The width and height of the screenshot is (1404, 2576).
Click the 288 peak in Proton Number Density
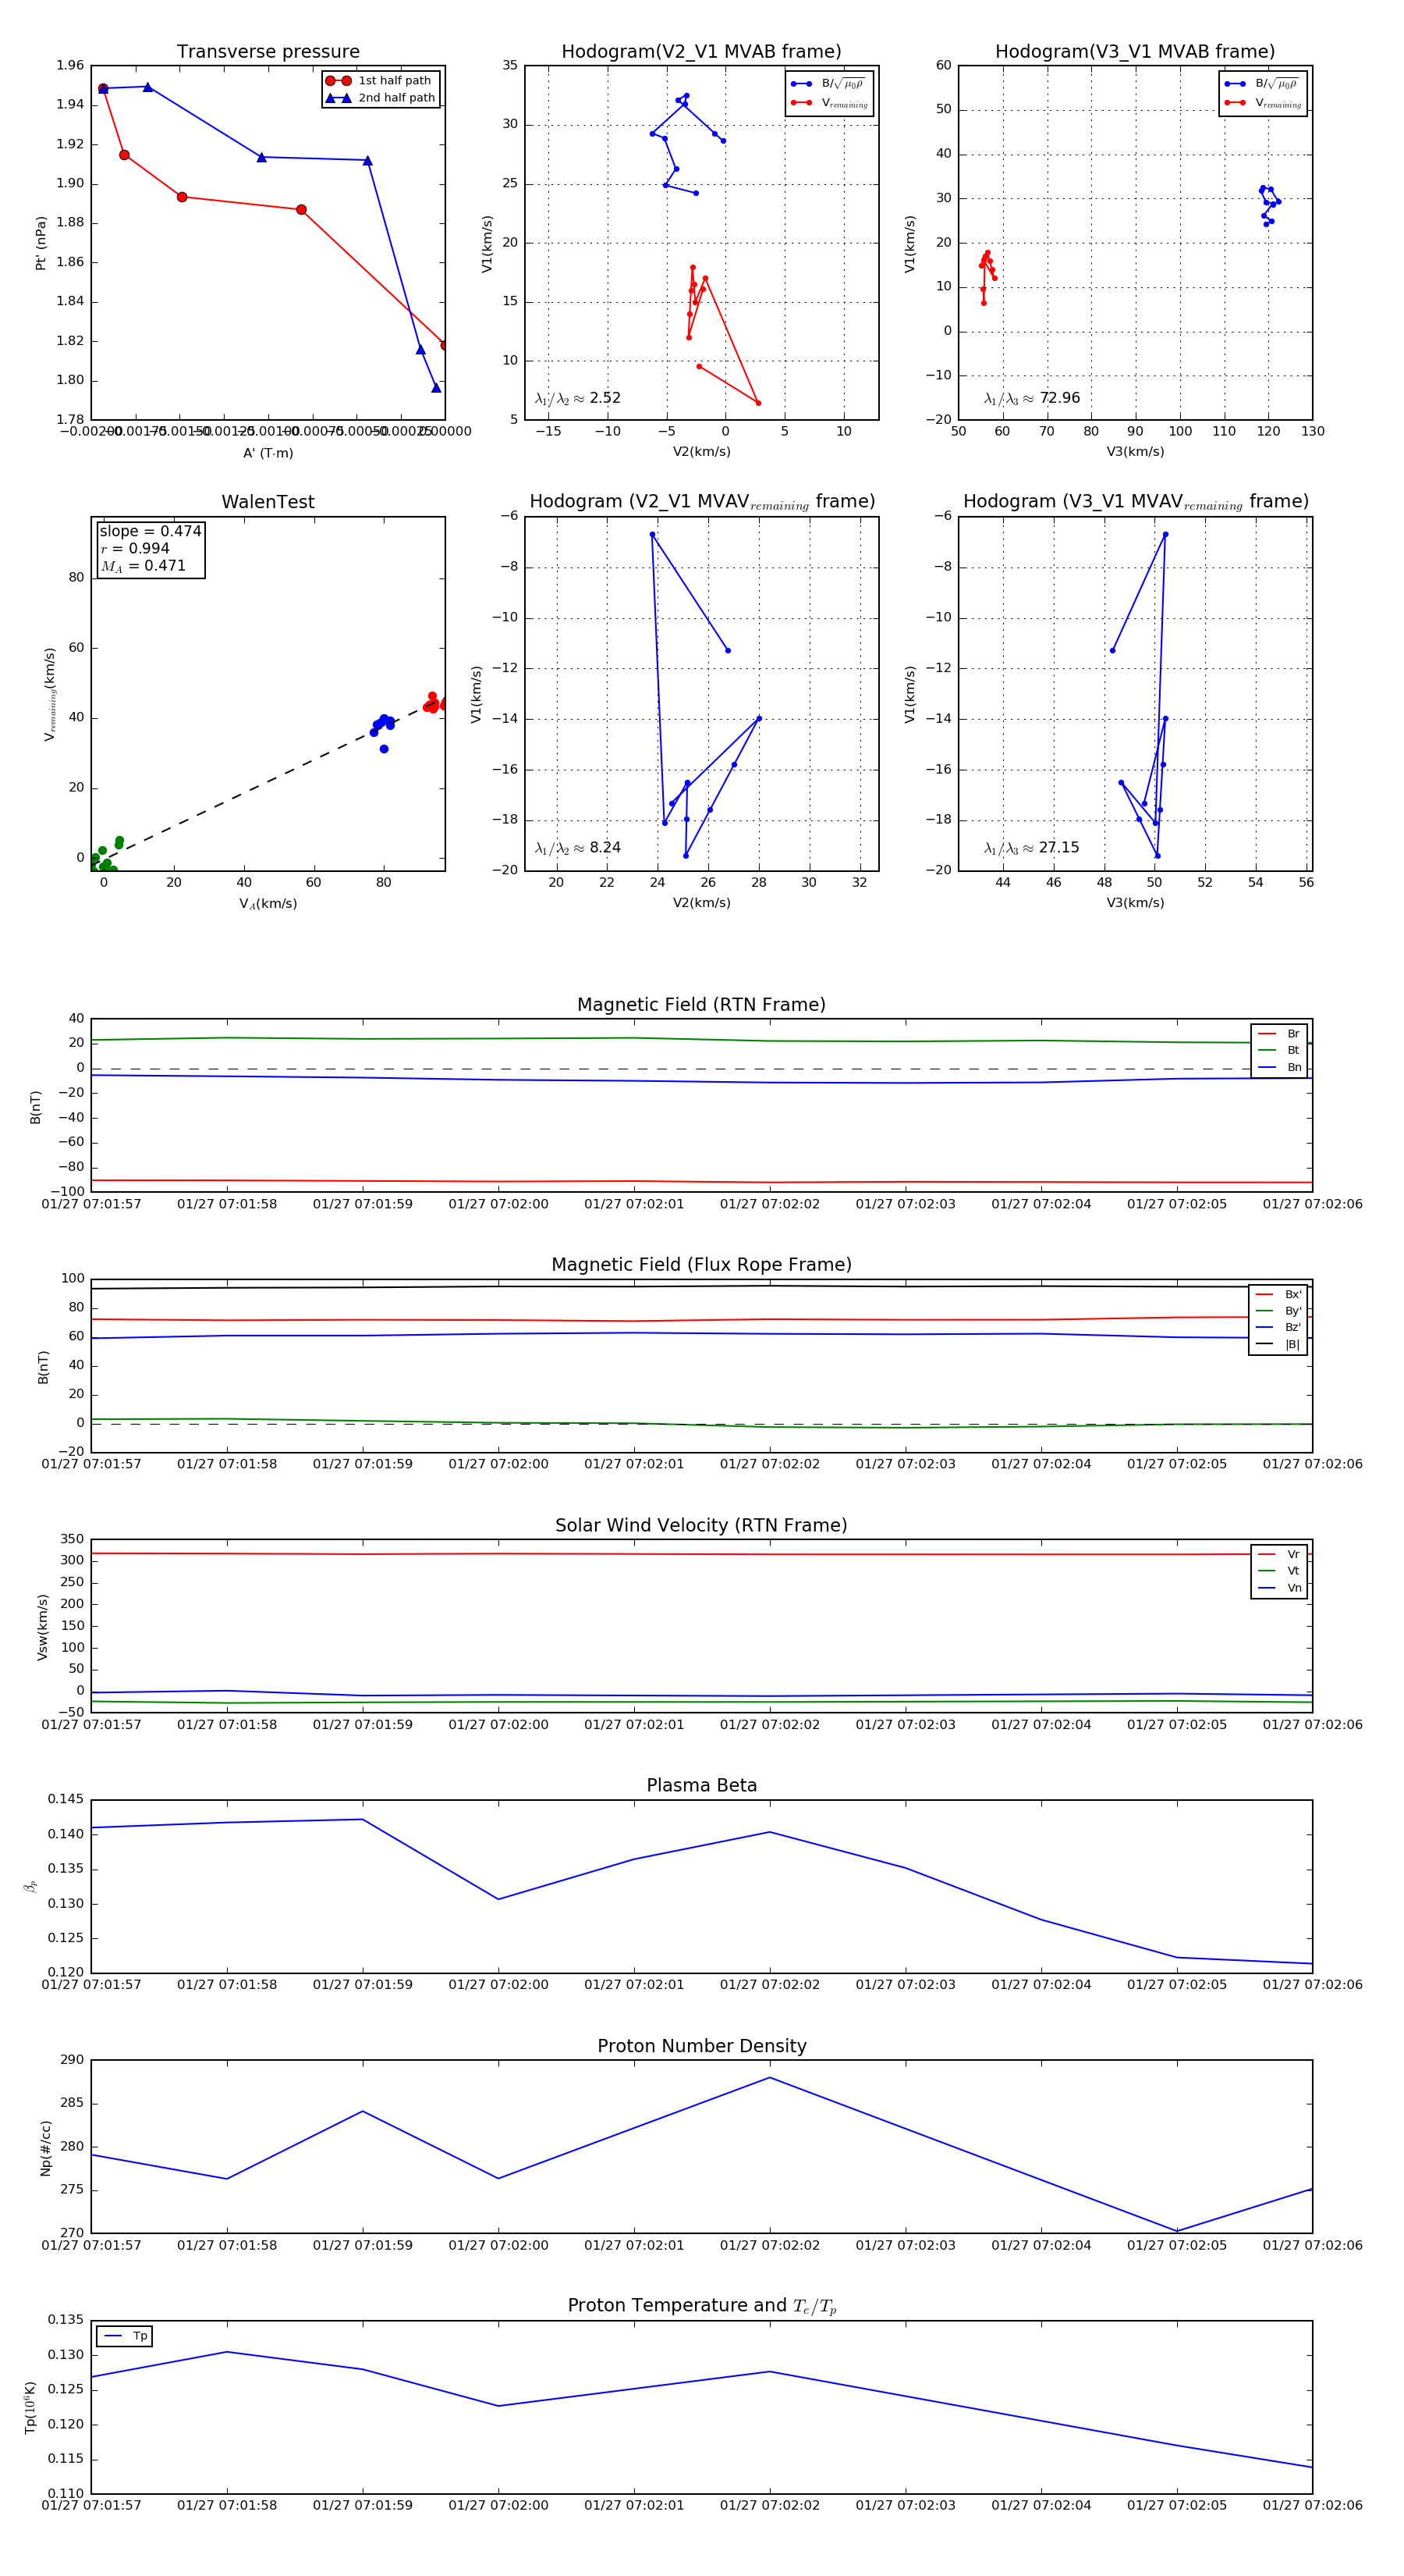[769, 2078]
